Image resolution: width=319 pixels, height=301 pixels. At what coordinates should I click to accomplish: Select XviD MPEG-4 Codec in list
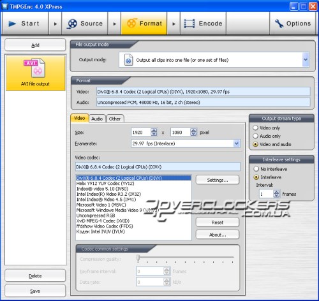point(103,221)
